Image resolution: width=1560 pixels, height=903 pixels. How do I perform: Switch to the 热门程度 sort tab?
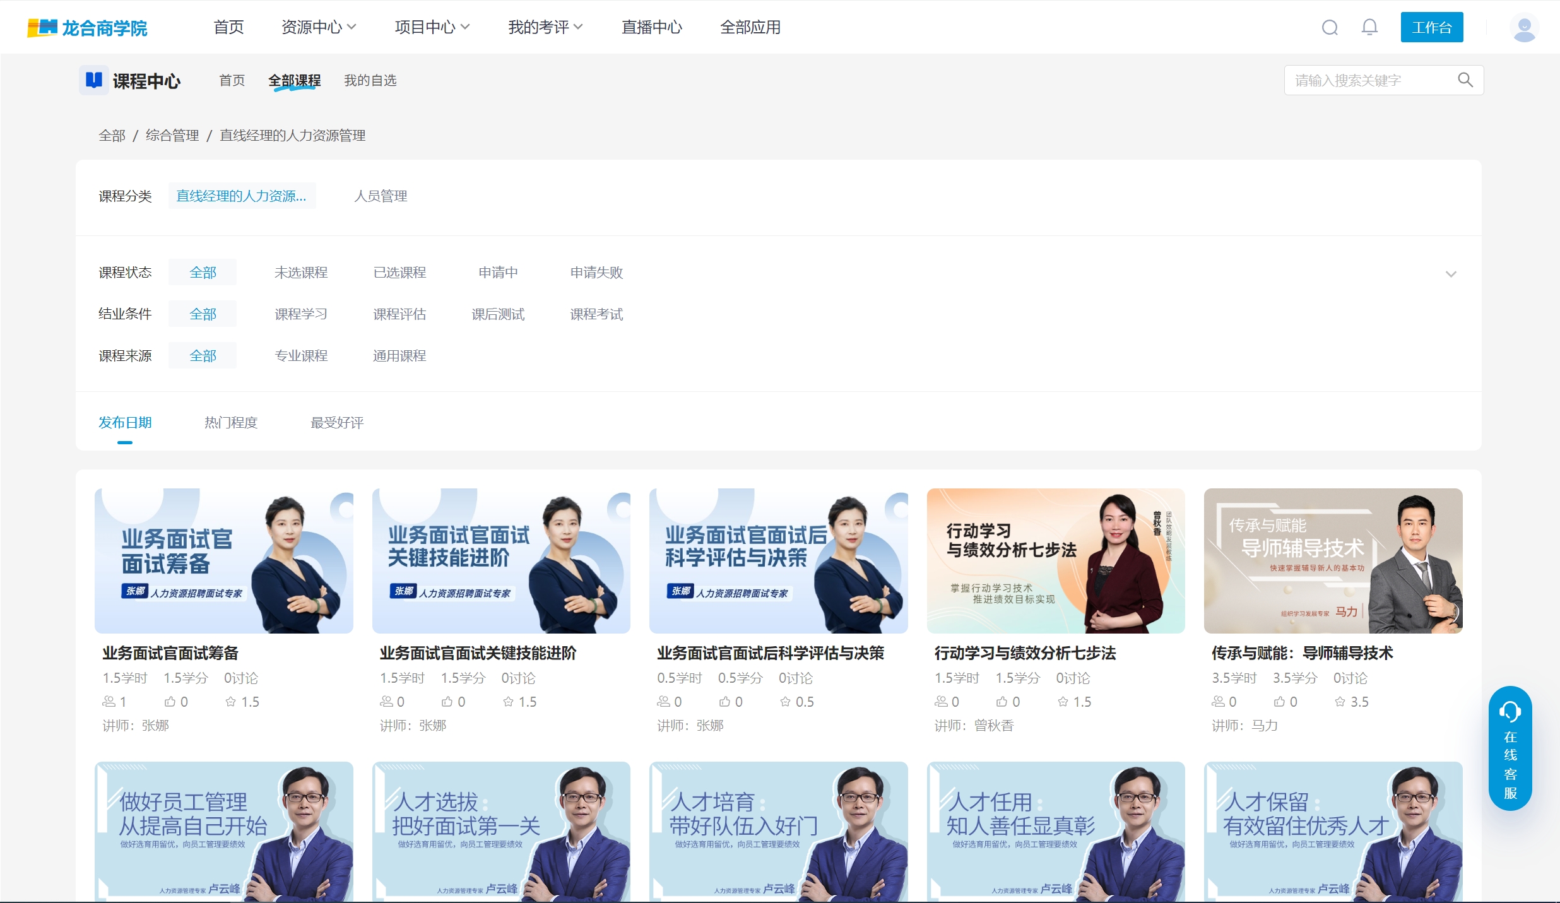point(231,423)
